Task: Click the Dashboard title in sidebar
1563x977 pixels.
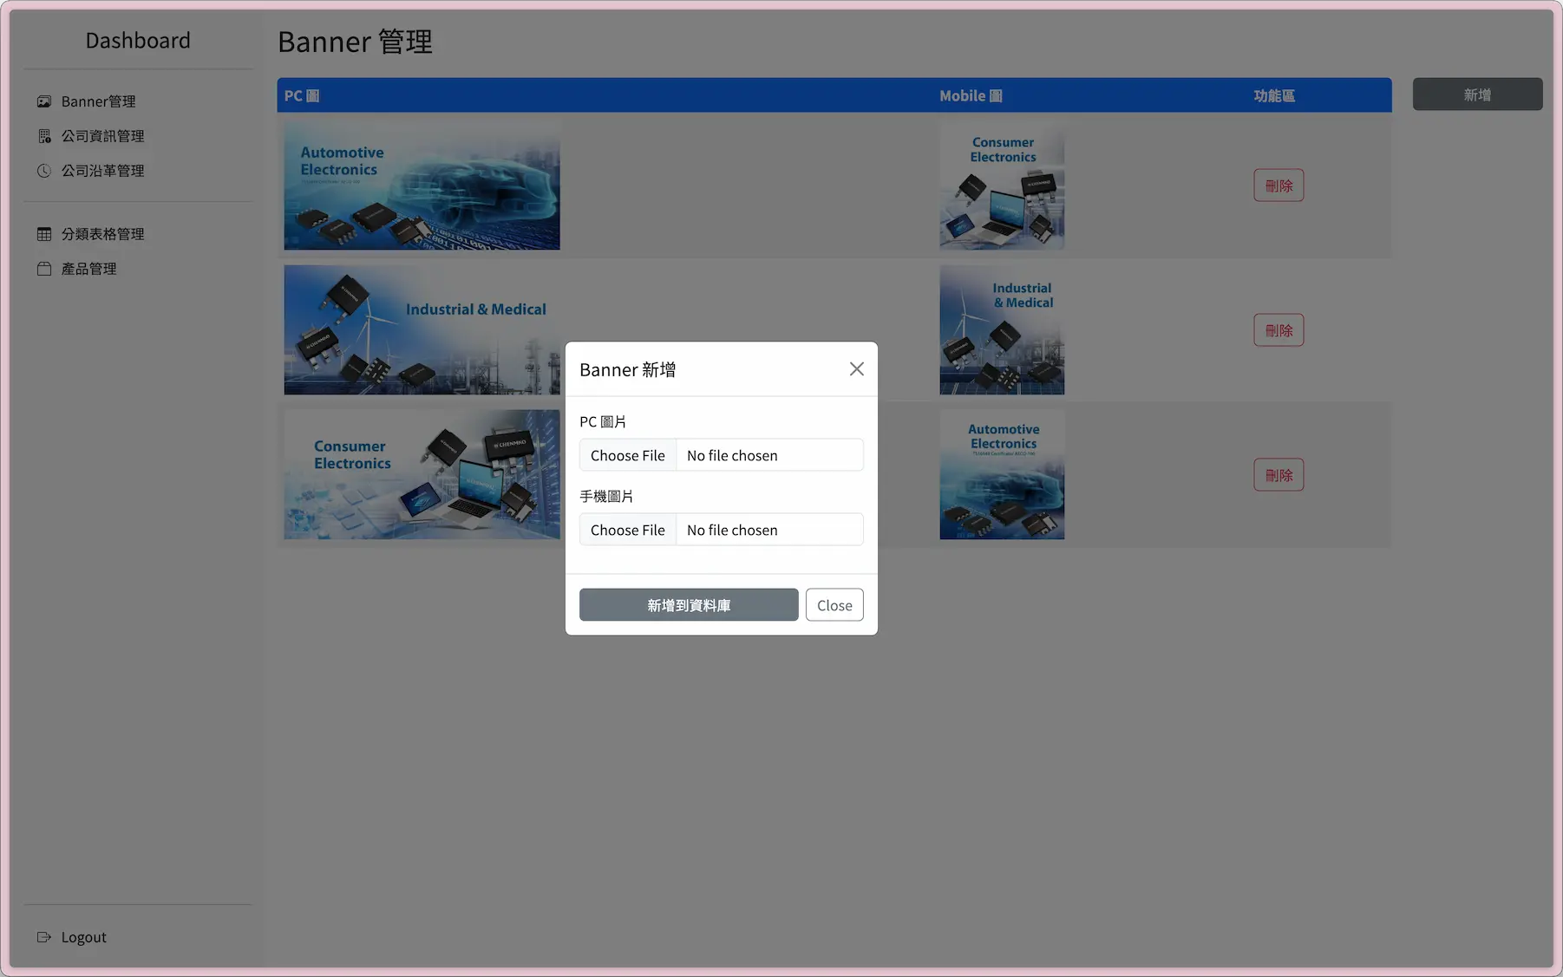Action: [138, 41]
